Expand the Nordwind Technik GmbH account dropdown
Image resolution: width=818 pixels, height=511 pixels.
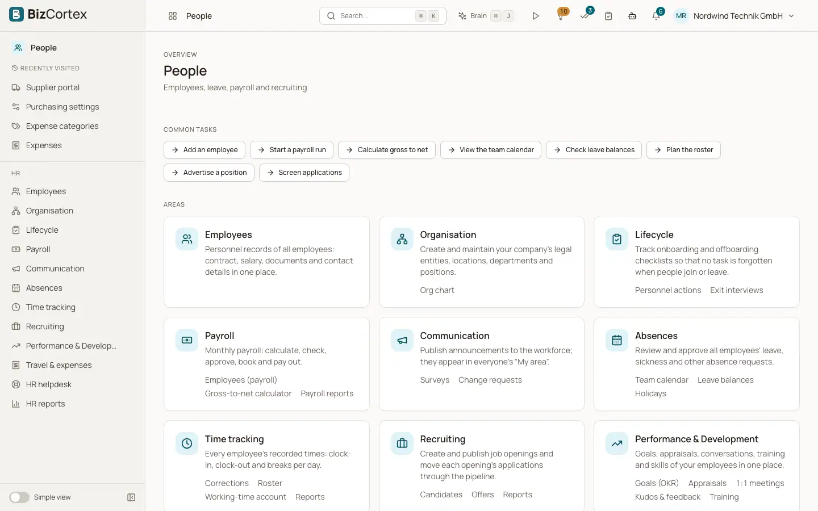pos(734,16)
